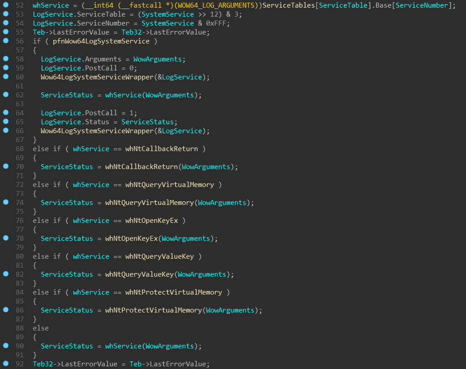Click ServiceNumber index on line 52
This screenshot has height=369, width=466.
pos(422,5)
